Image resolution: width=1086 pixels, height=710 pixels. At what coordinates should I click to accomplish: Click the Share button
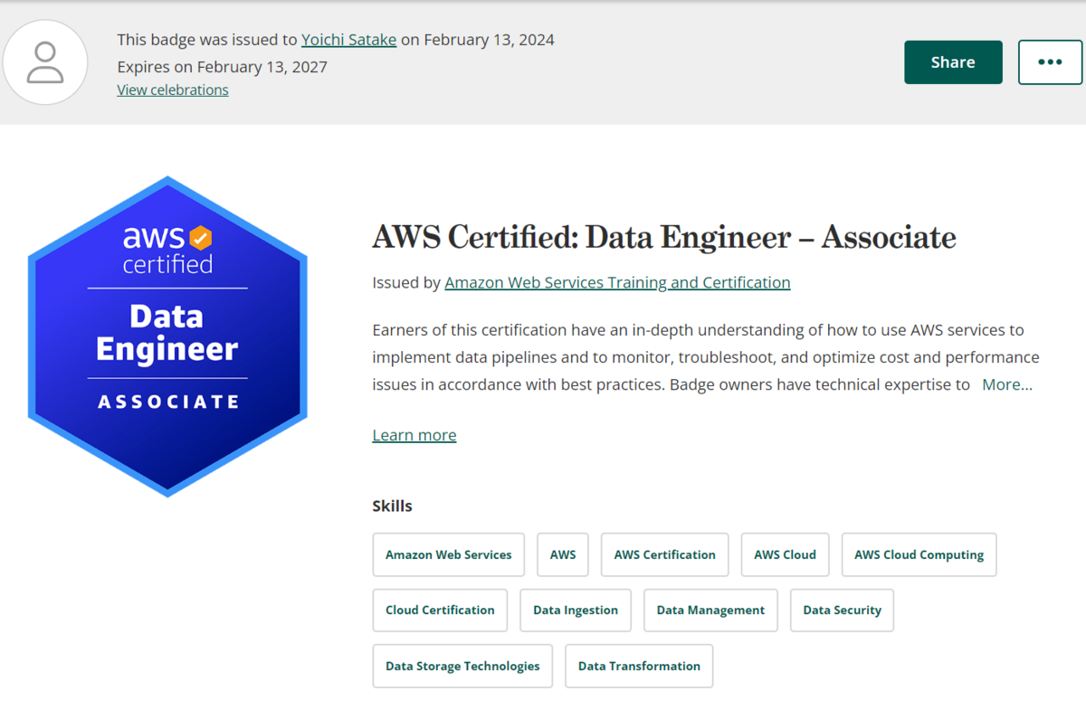click(953, 62)
